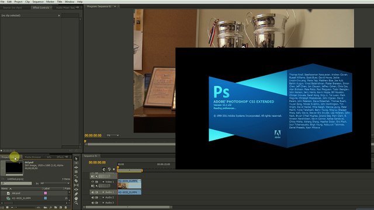Select the Slip tool
The width and height of the screenshot is (374, 210).
77,185
